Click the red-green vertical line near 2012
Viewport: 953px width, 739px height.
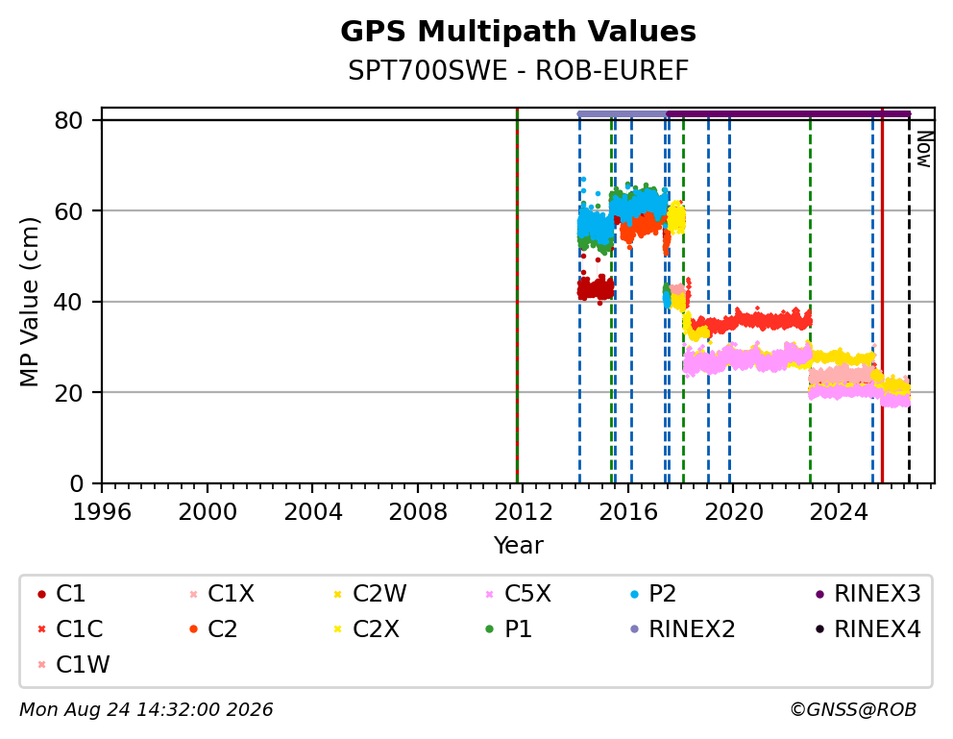click(517, 295)
